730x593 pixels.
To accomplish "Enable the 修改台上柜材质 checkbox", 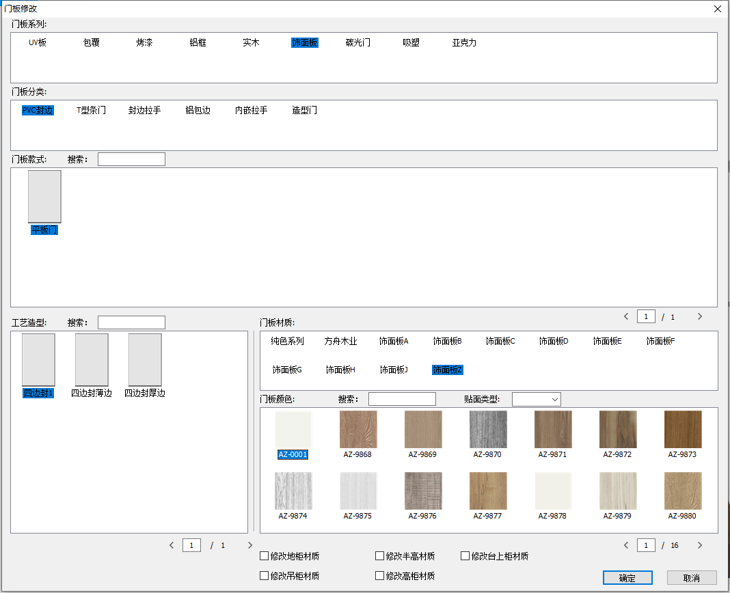I will [x=465, y=555].
